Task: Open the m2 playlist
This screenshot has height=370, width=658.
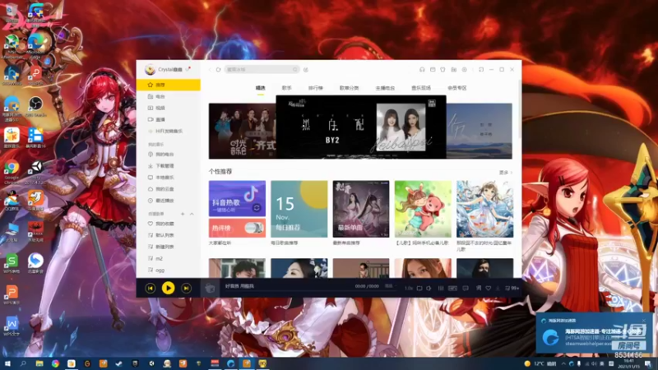Action: click(169, 258)
